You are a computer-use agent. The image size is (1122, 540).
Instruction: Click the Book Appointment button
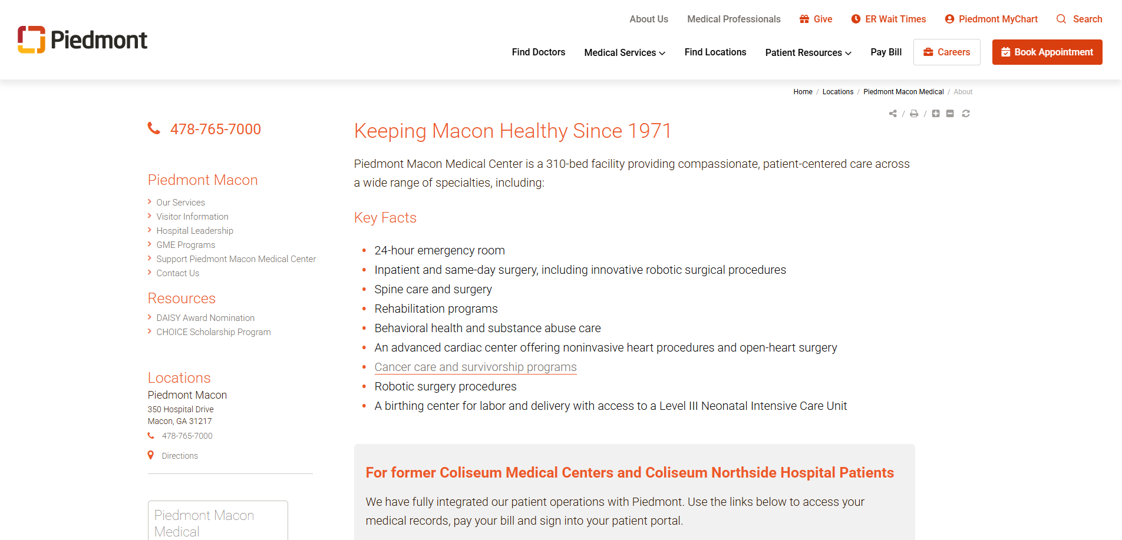[1047, 52]
